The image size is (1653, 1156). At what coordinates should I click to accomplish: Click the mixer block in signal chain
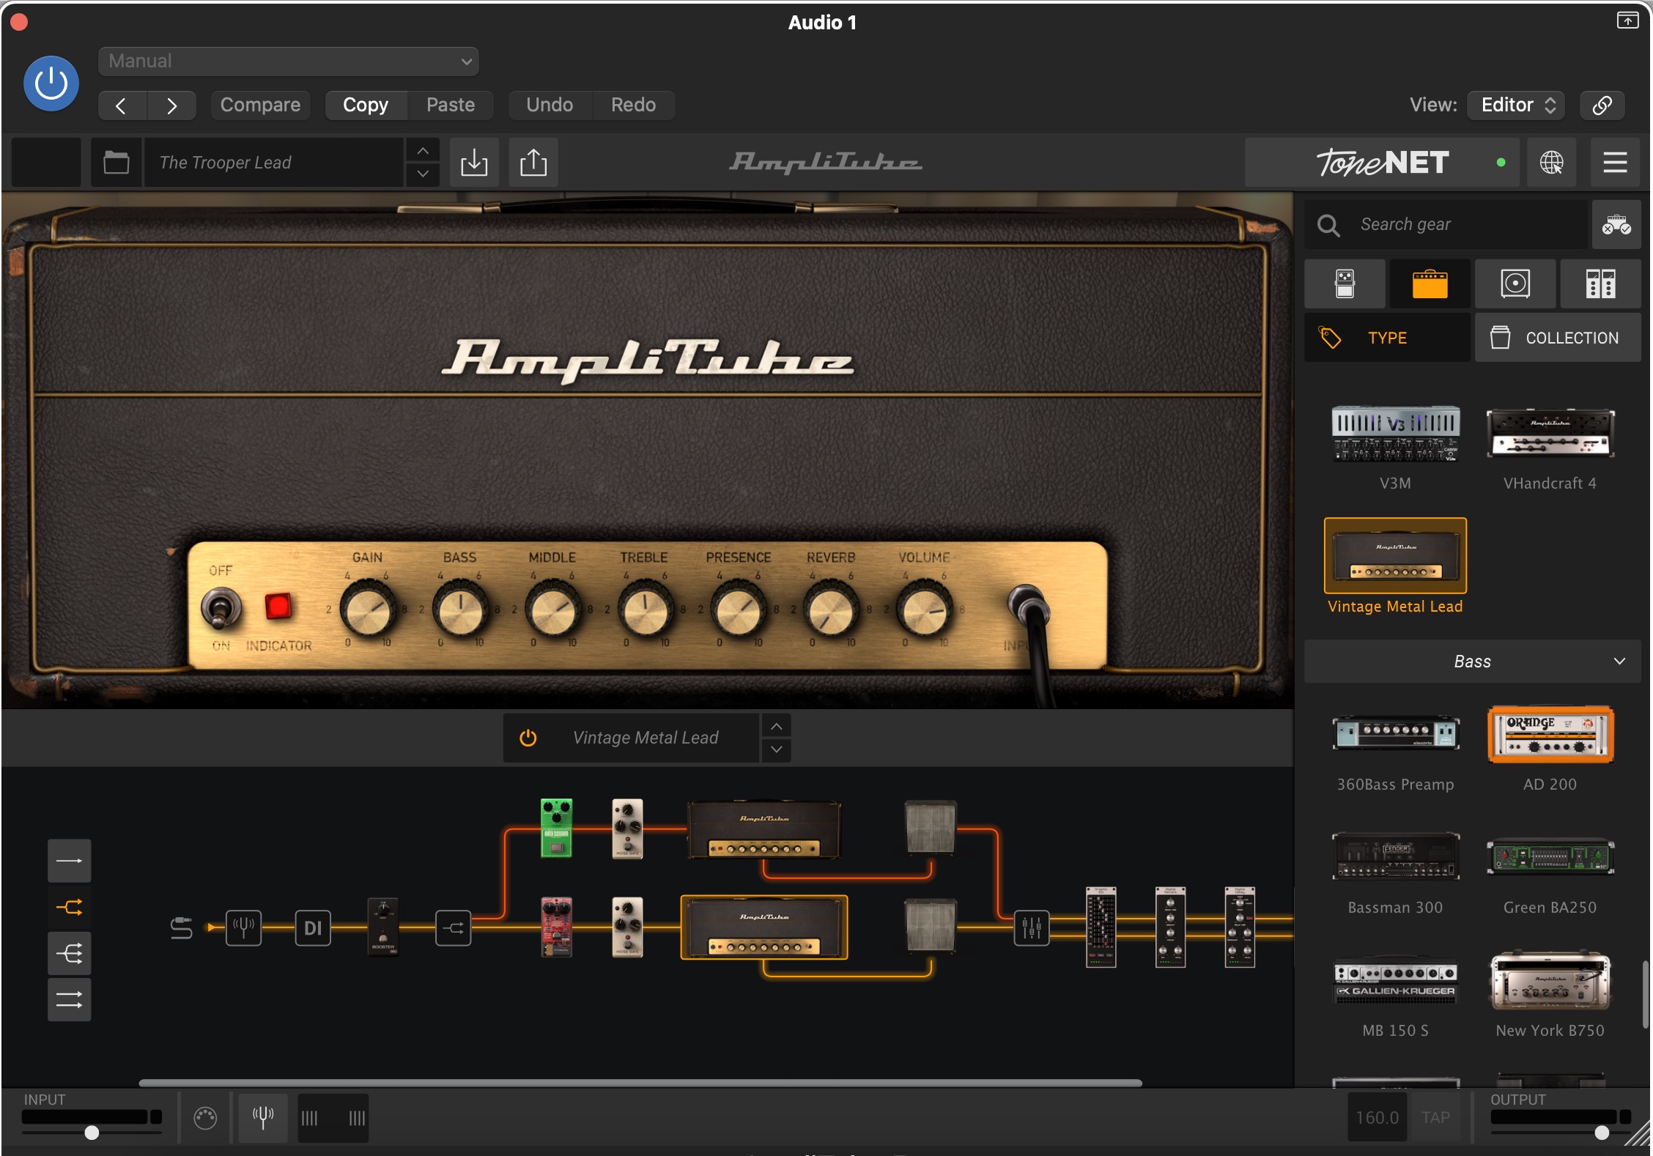point(1031,928)
